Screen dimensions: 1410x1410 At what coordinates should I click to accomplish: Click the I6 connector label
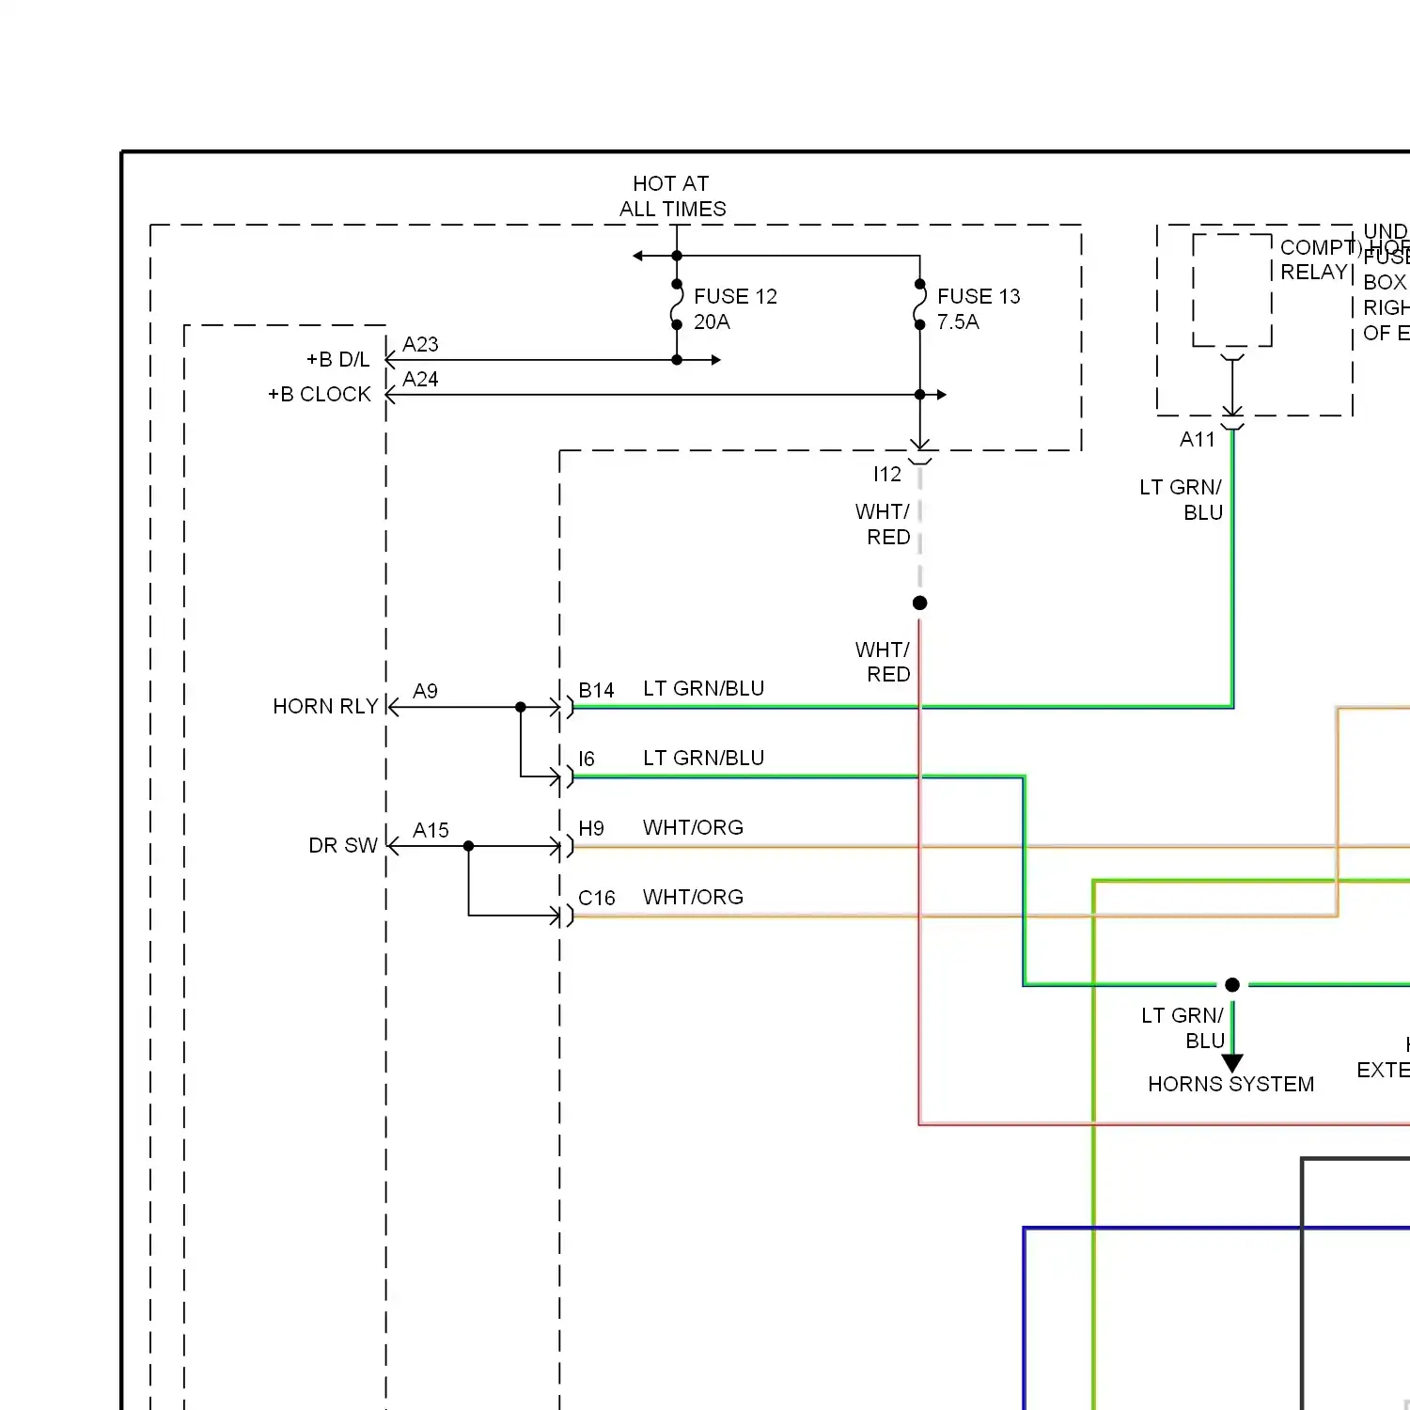click(x=587, y=759)
